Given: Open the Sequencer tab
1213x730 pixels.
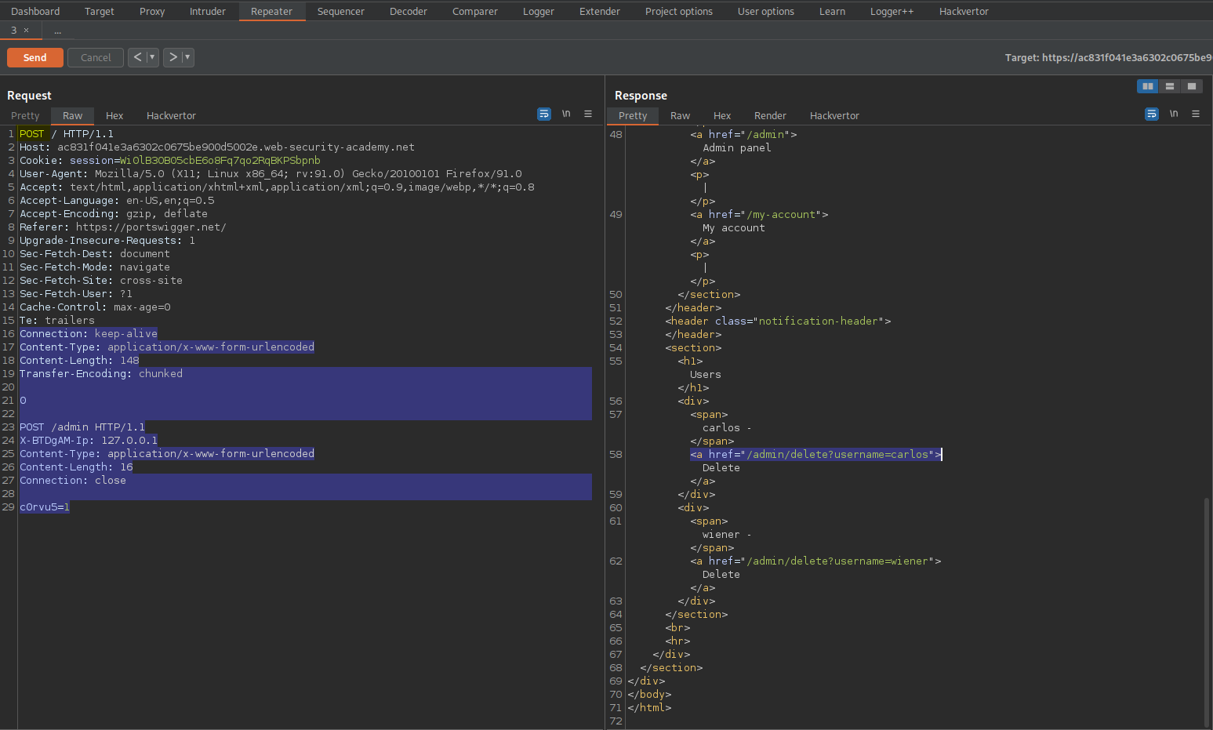Looking at the screenshot, I should pos(341,11).
